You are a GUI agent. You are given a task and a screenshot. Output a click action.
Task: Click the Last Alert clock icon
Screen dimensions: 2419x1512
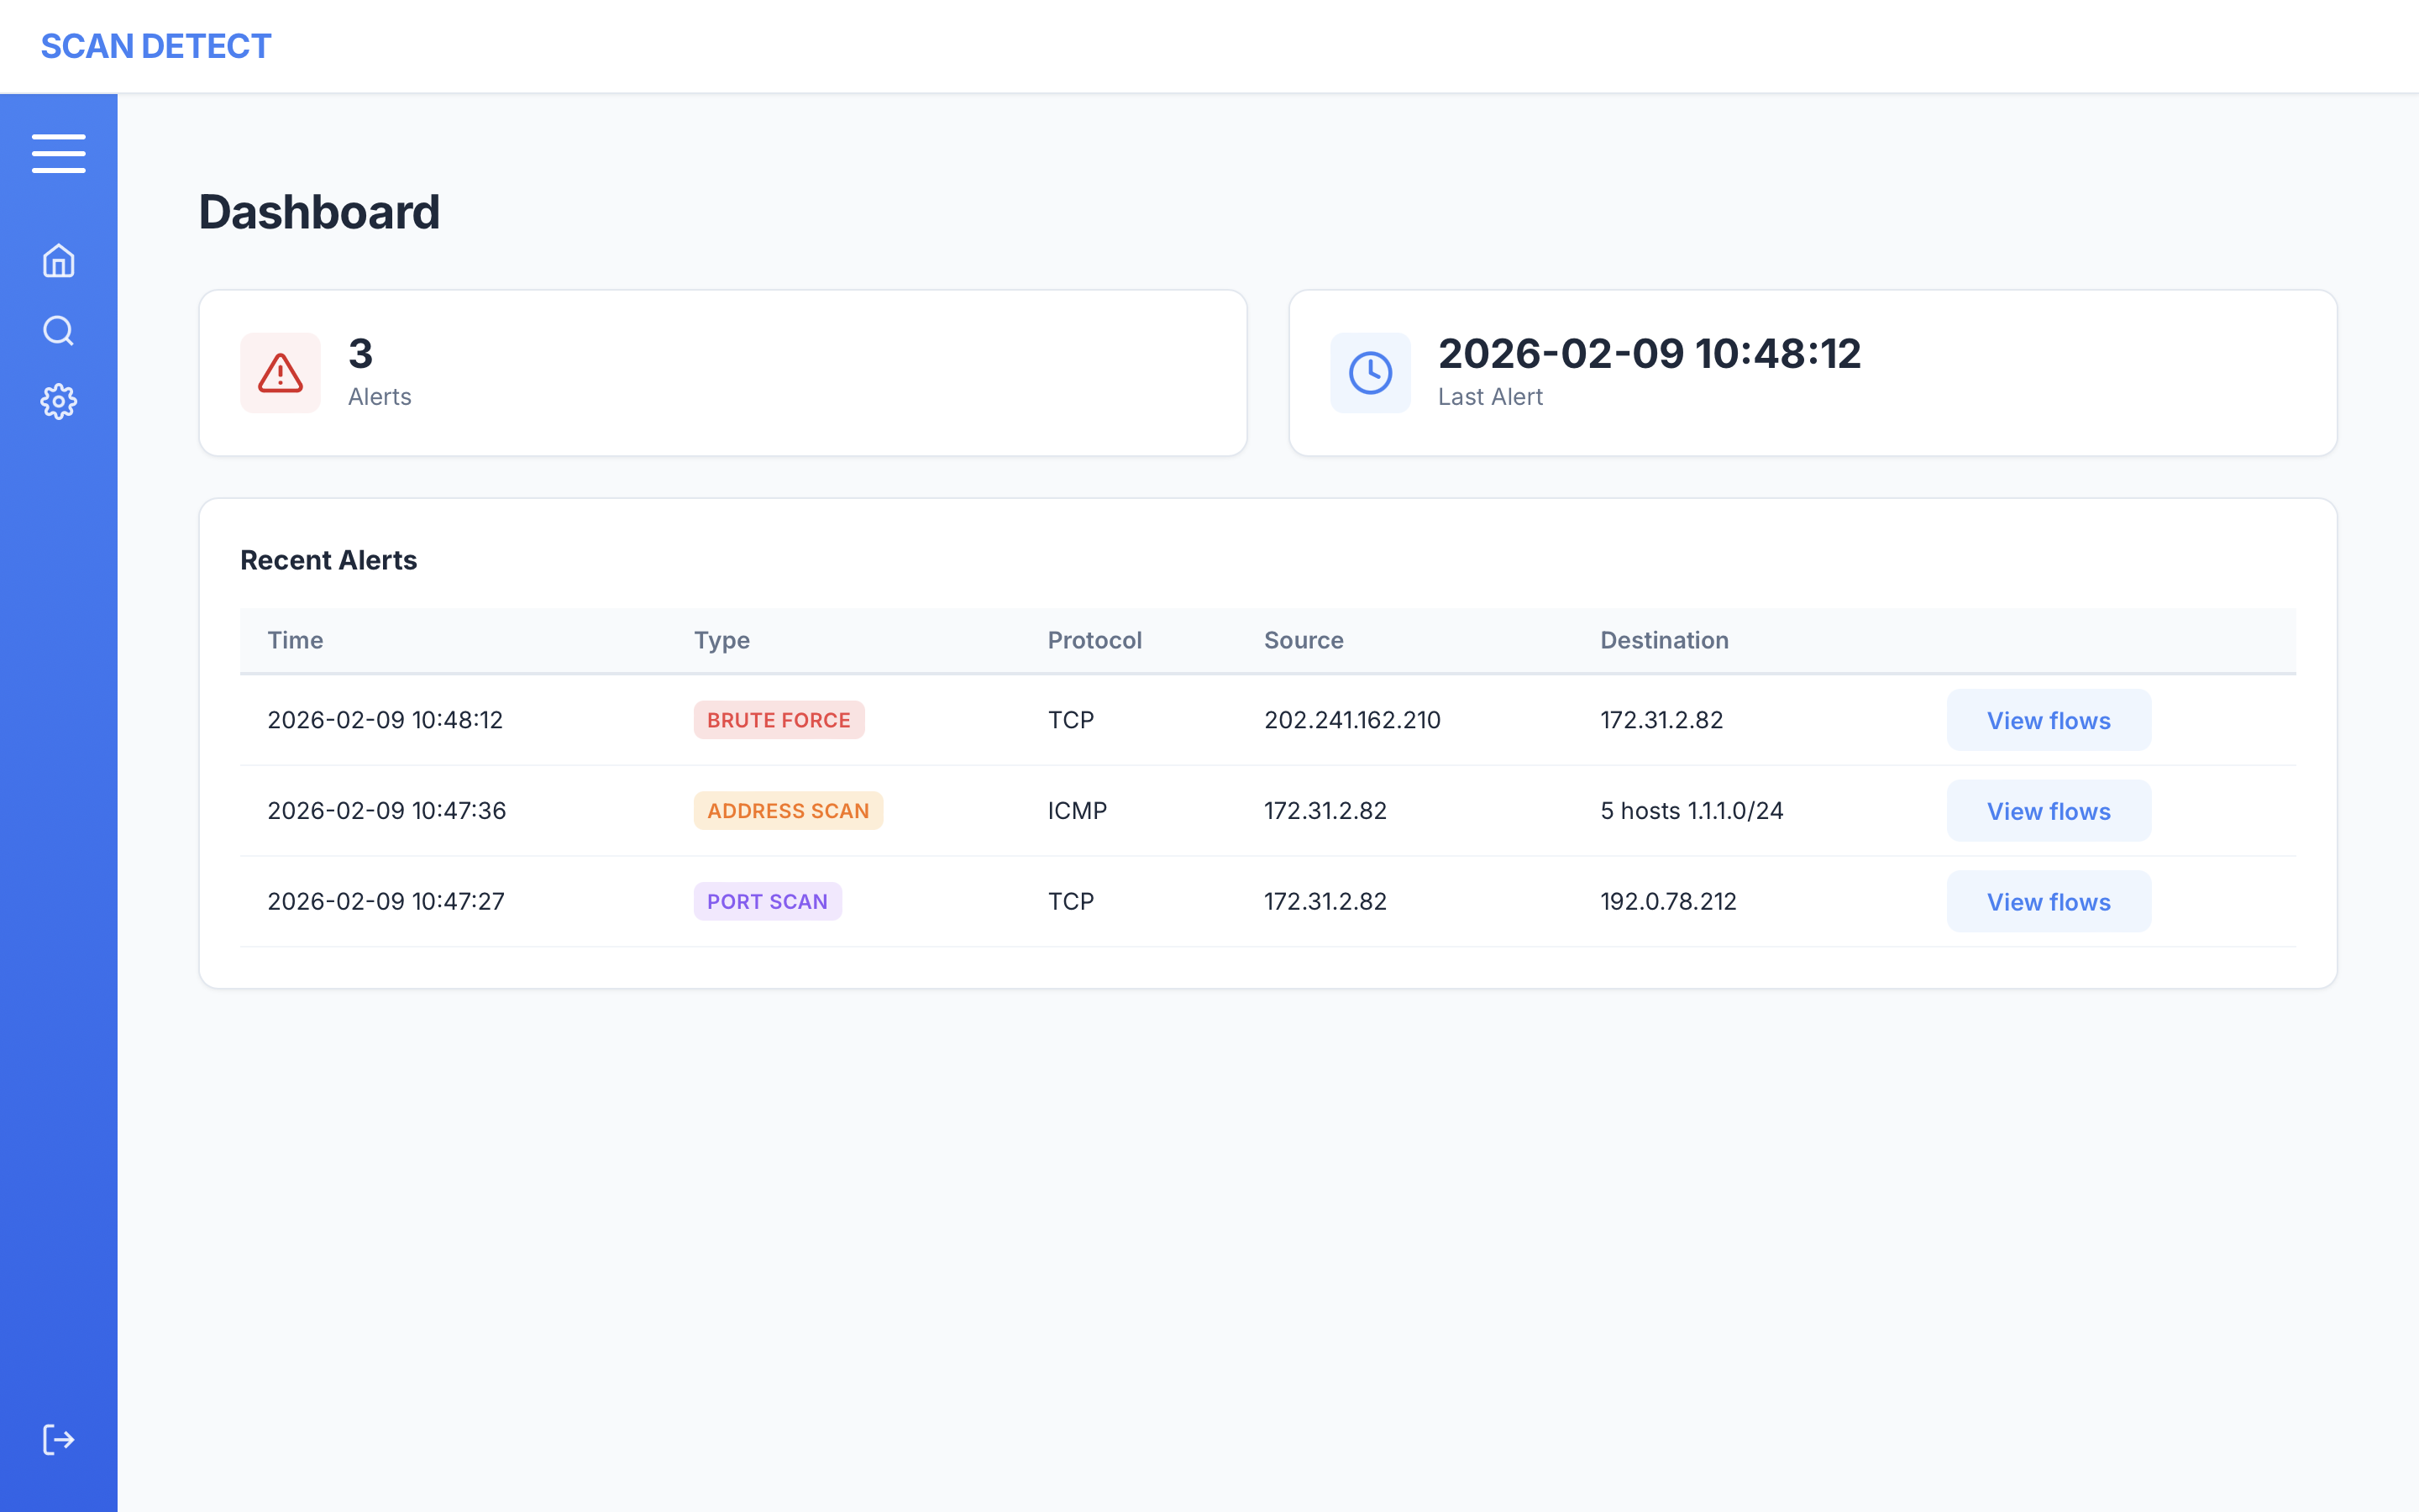pos(1369,373)
